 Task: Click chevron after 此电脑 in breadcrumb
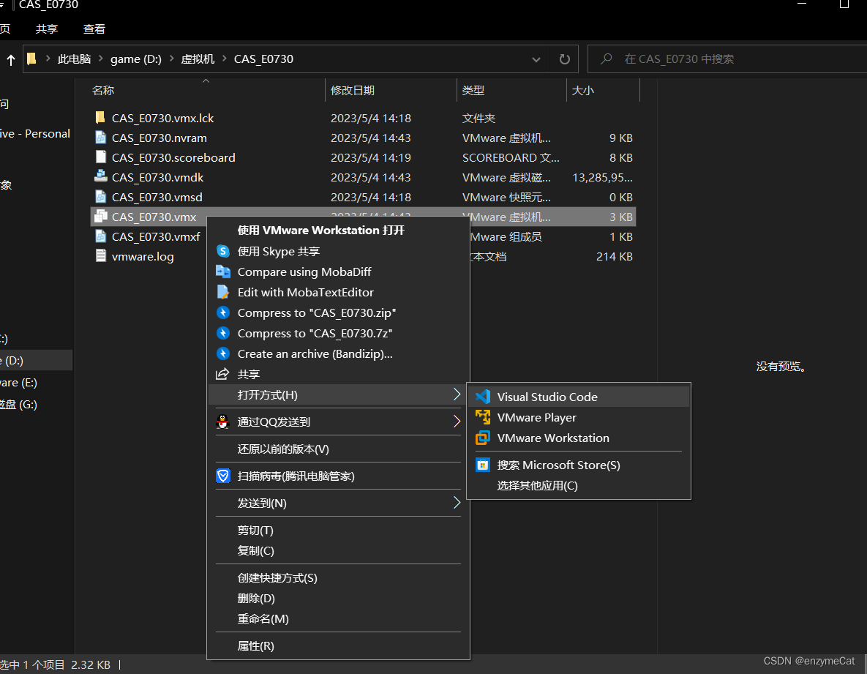(101, 59)
